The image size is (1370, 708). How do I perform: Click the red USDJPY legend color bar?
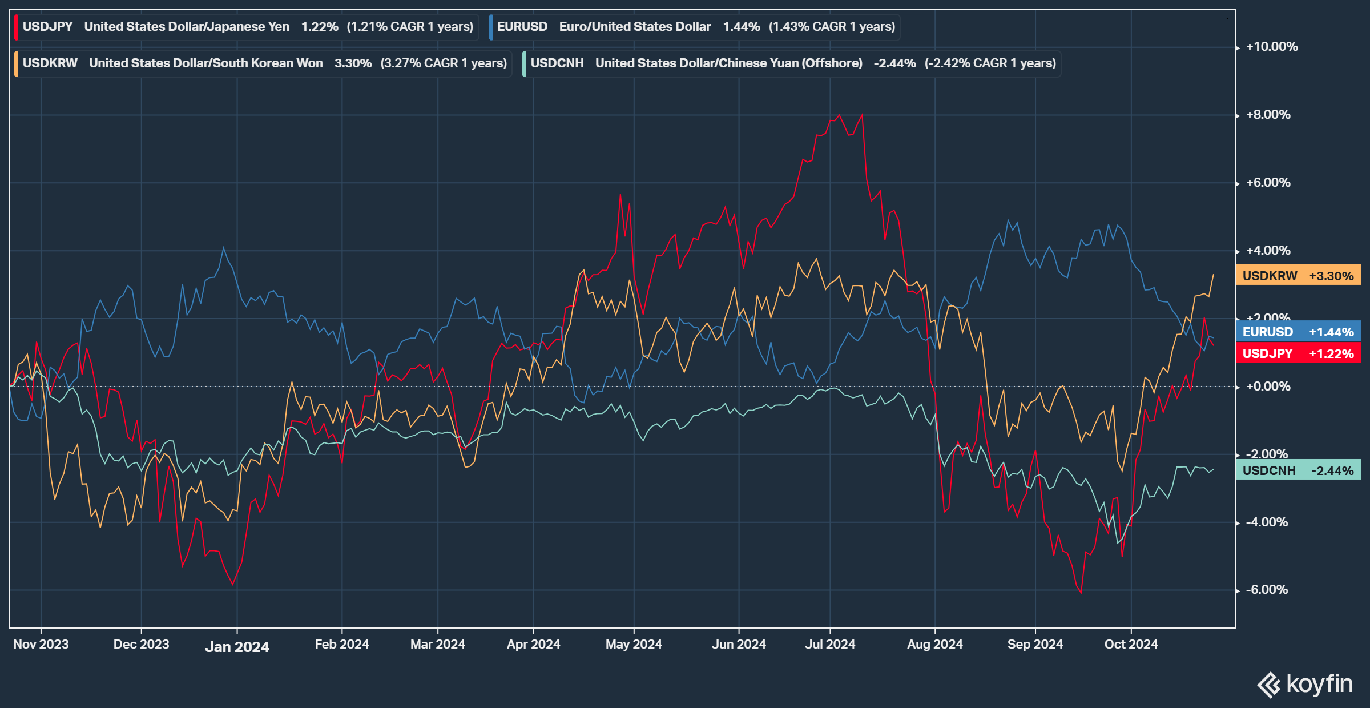click(17, 27)
